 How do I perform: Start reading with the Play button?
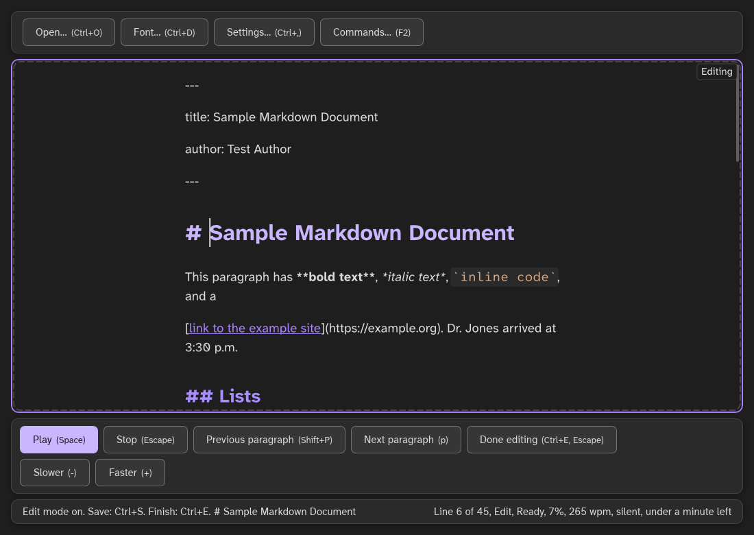tap(59, 440)
